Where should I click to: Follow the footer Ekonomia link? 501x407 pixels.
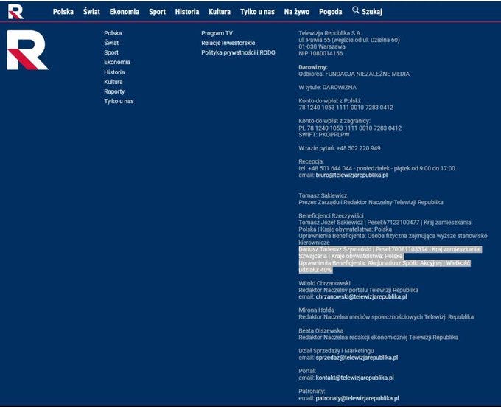(x=117, y=63)
